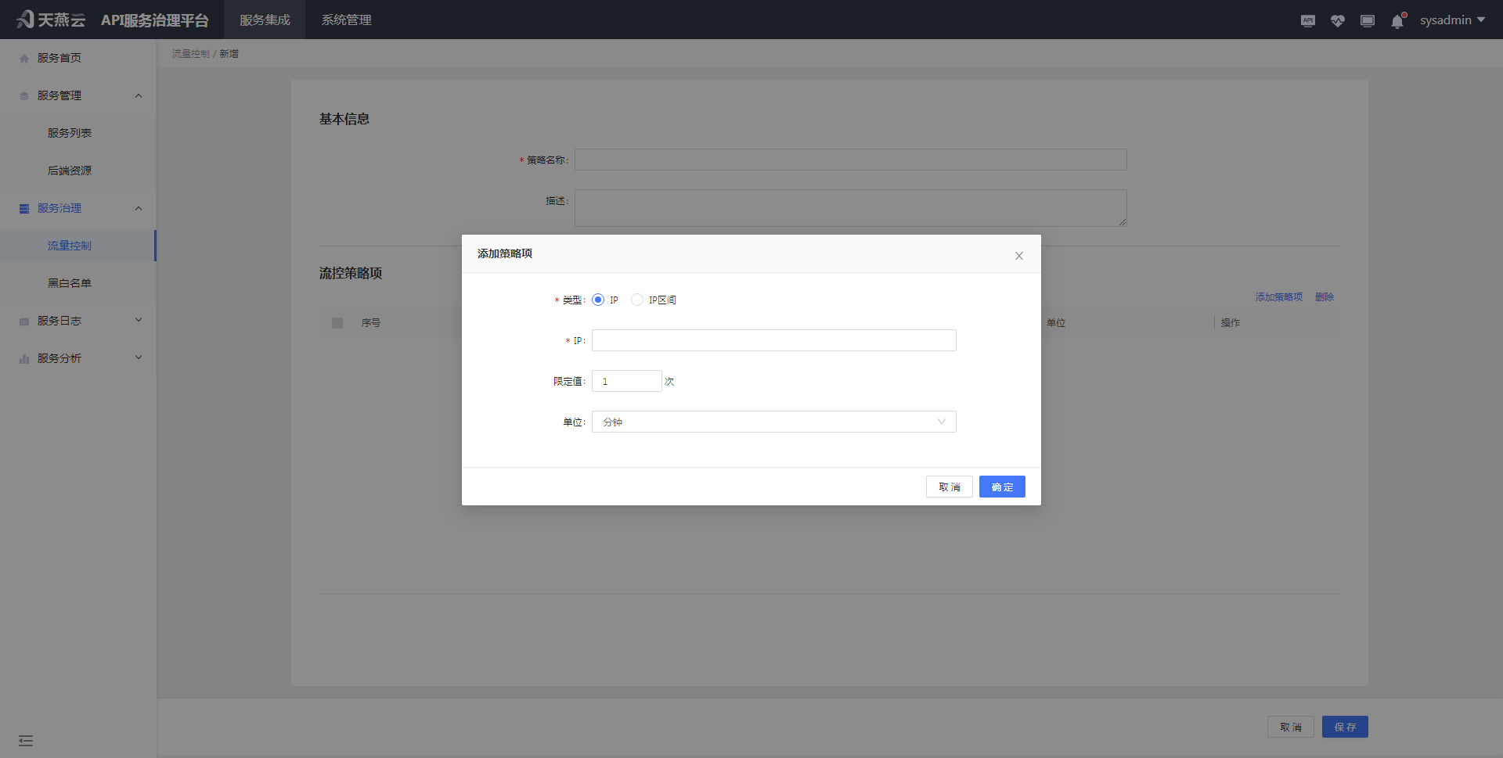The width and height of the screenshot is (1503, 758).
Task: Tick the table header select-all checkbox
Action: pos(337,323)
